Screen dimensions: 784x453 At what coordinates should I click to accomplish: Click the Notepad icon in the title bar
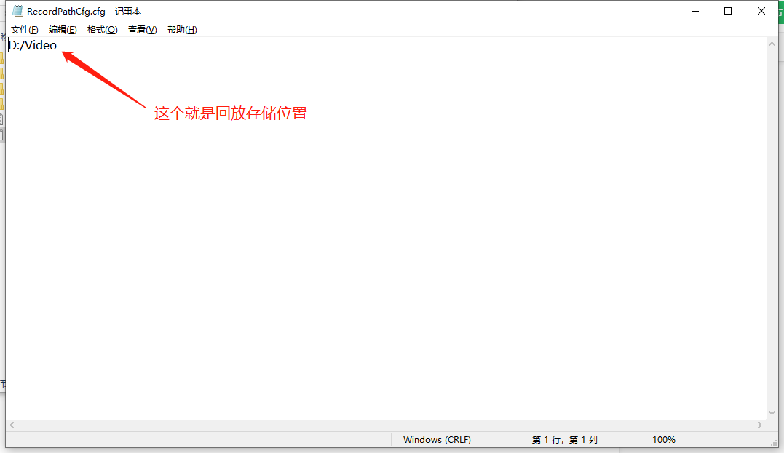(18, 11)
